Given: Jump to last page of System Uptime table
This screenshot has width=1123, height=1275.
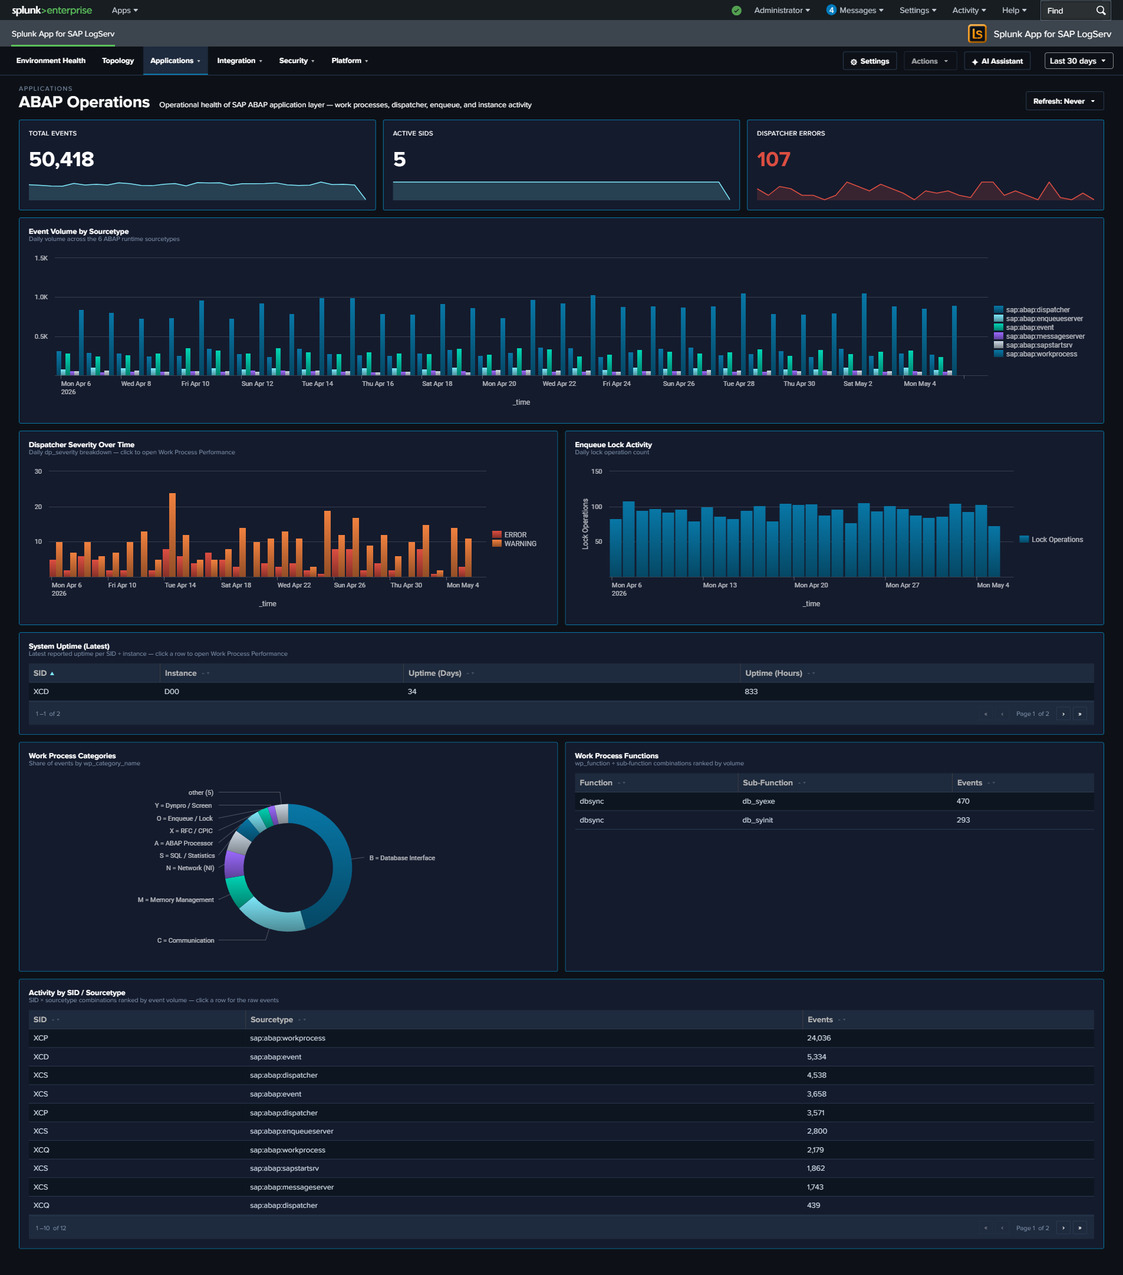Looking at the screenshot, I should (1080, 714).
